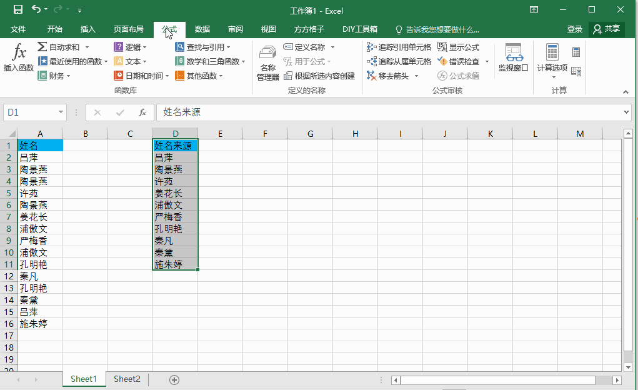Image resolution: width=638 pixels, height=390 pixels.
Task: Click the Save icon in quick access toolbar
Action: tap(18, 9)
